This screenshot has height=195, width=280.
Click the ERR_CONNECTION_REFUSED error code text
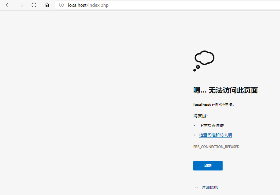[216, 147]
